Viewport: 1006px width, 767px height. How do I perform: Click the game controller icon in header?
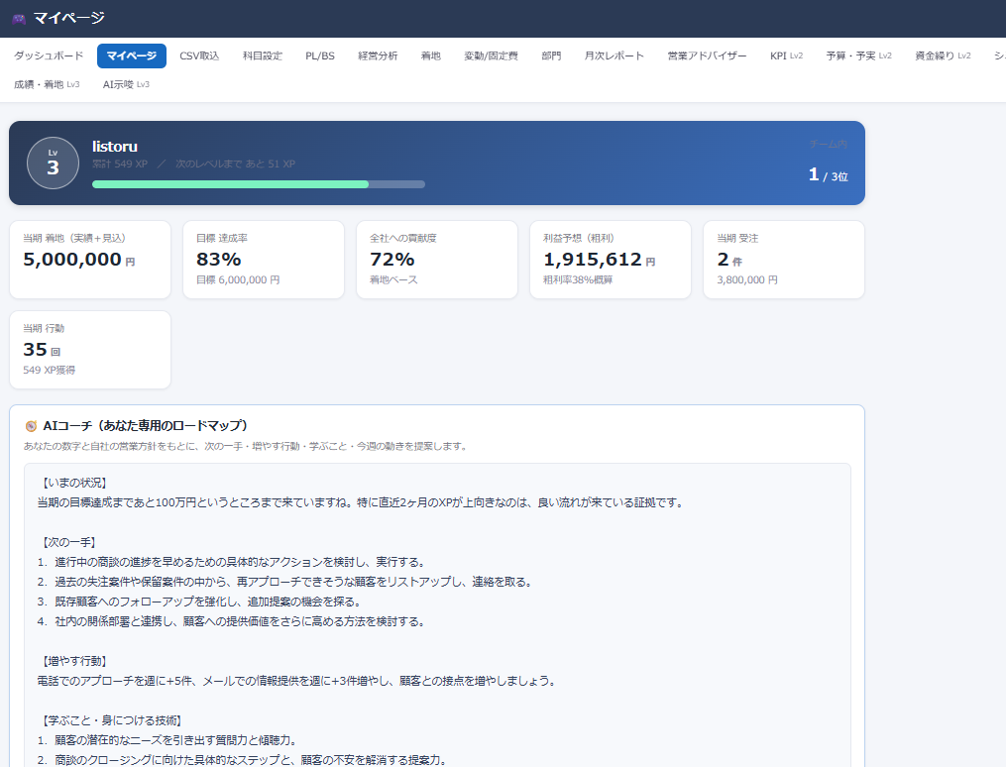click(x=19, y=19)
